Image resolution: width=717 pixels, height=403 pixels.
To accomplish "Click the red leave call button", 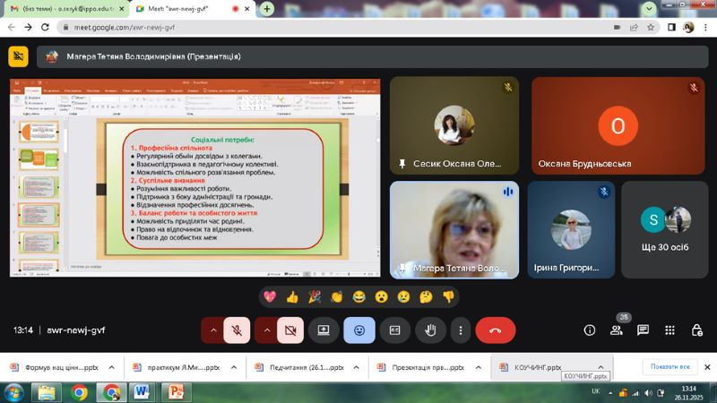I will [x=495, y=330].
